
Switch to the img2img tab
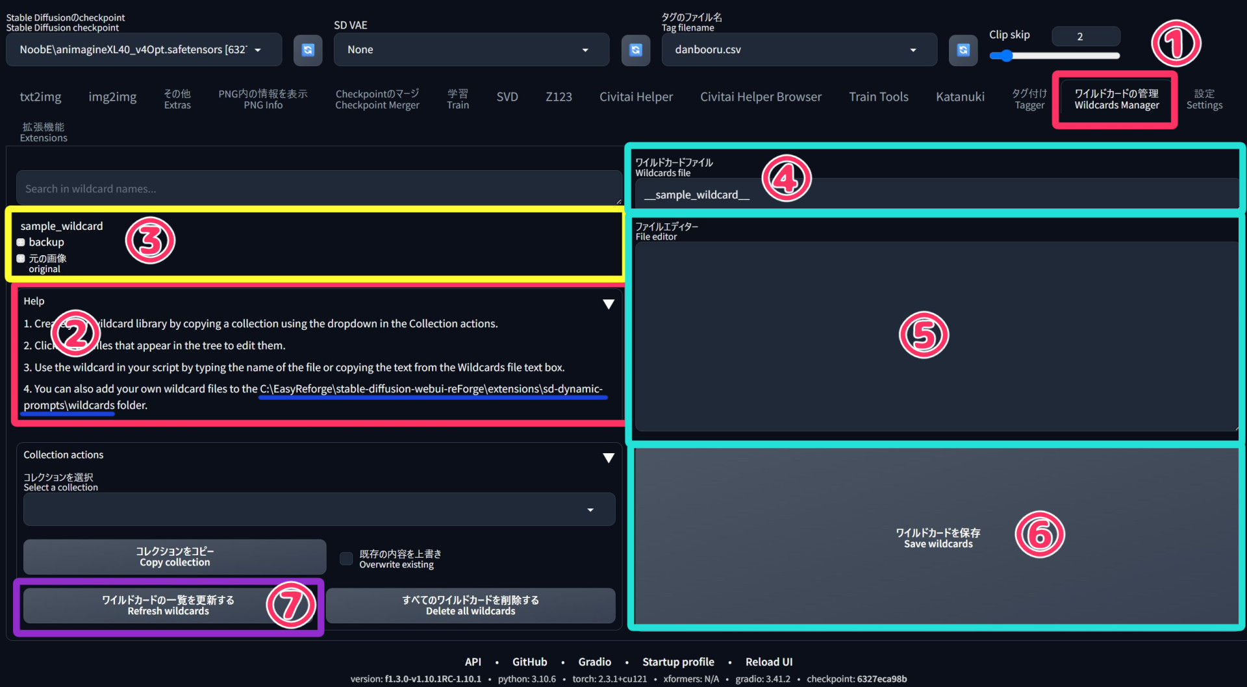[x=112, y=97]
